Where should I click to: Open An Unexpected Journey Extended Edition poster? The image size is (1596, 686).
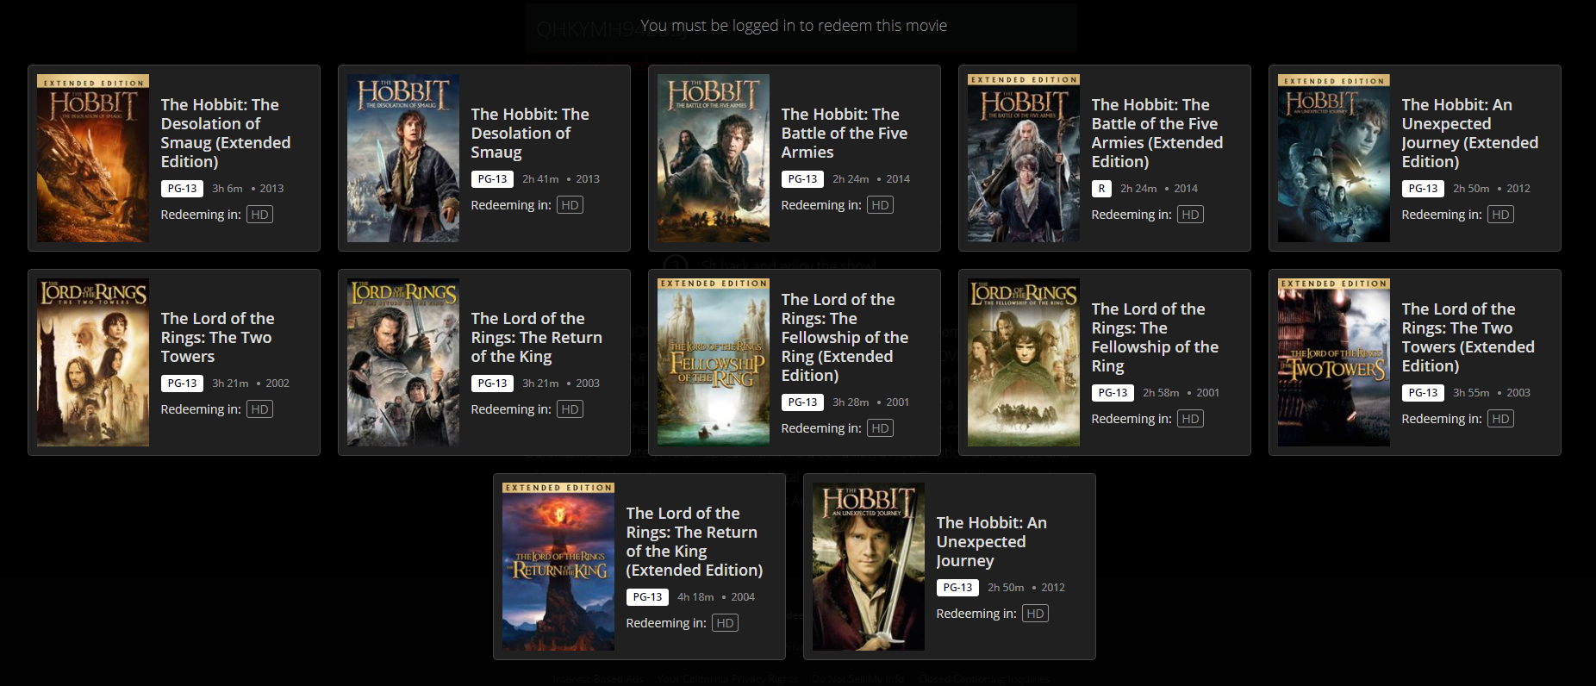tap(1334, 158)
